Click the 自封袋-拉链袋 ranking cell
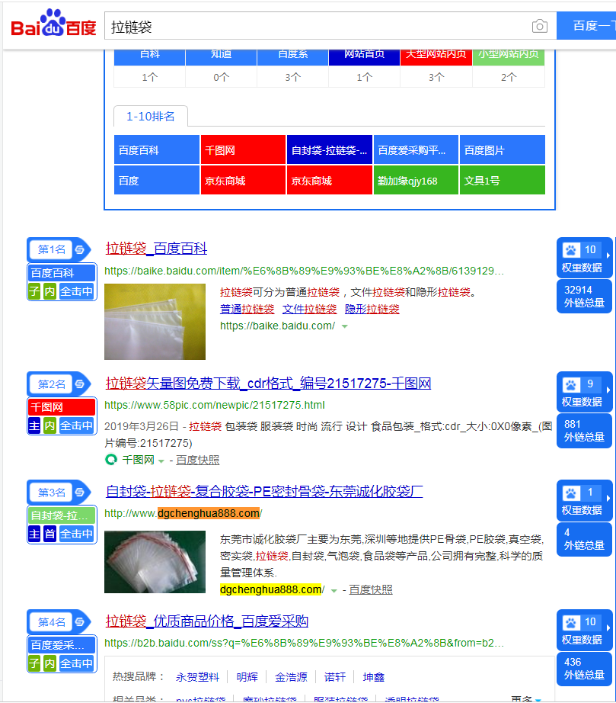Screen dimensions: 616x703 pos(330,149)
